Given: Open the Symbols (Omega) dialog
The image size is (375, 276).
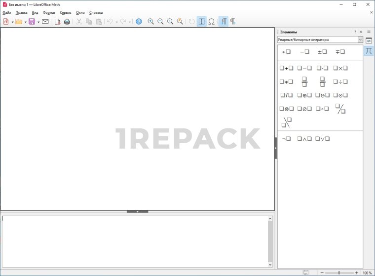Looking at the screenshot, I should coord(211,22).
